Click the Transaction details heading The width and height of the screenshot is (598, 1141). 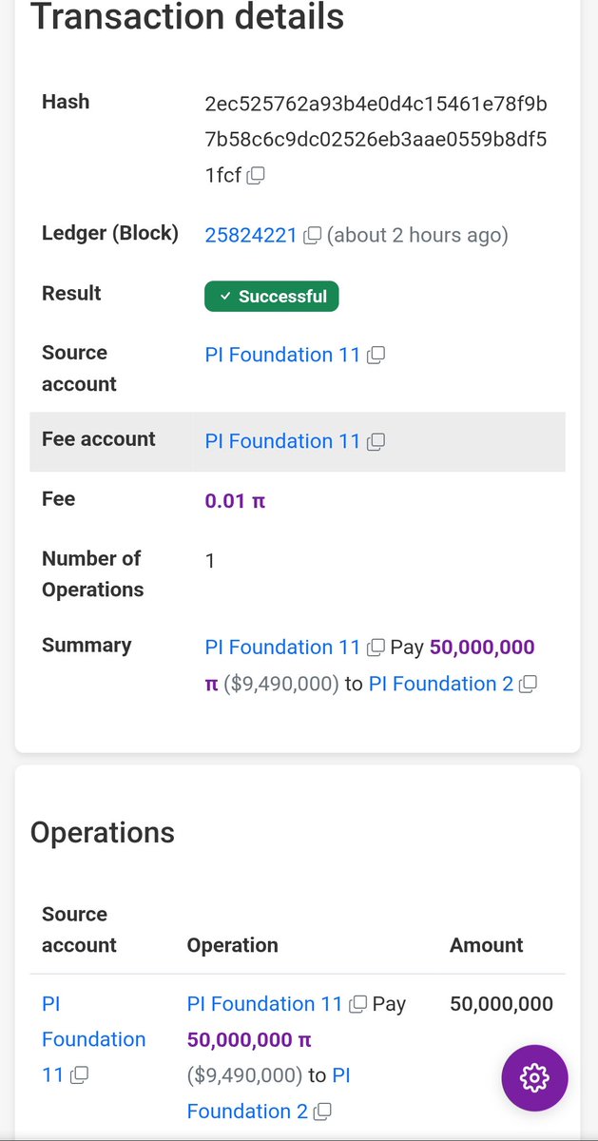click(x=187, y=16)
